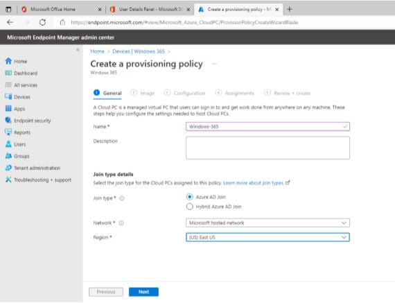Close the Microsoft Office Home tab
Viewport: 395px width, 303px height.
100,10
